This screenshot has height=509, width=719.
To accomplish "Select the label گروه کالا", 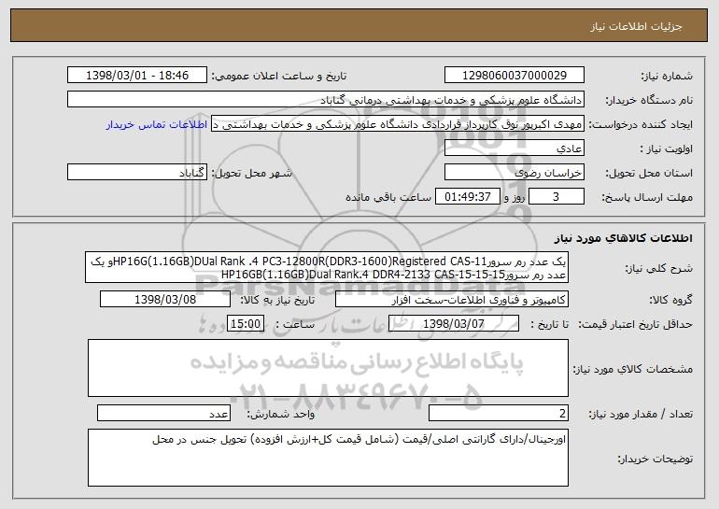I will 670,300.
